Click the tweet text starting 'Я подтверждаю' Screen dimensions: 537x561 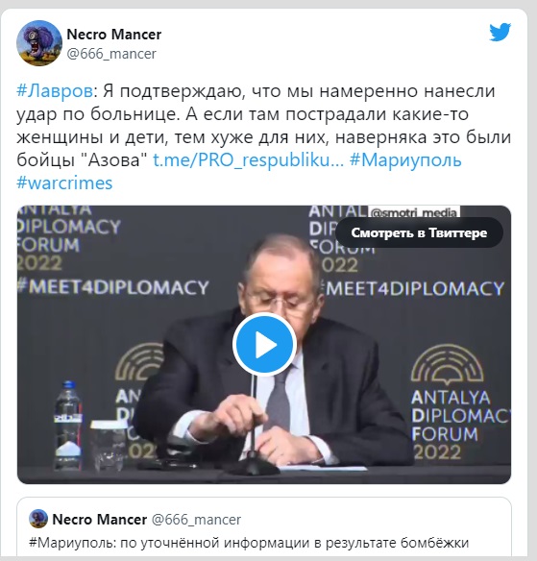click(263, 125)
